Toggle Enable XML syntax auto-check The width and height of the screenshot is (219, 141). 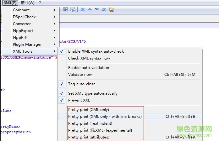(x=96, y=51)
